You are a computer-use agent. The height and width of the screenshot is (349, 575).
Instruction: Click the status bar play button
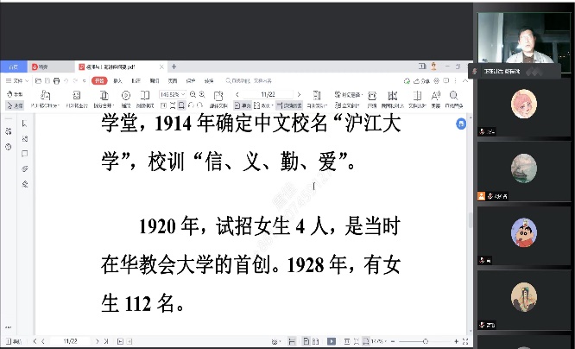click(332, 341)
